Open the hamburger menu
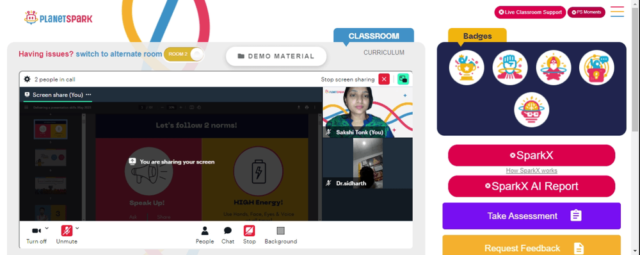The width and height of the screenshot is (640, 255). pos(617,12)
